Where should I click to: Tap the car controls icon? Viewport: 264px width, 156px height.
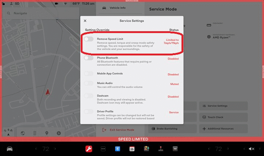click(x=10, y=149)
